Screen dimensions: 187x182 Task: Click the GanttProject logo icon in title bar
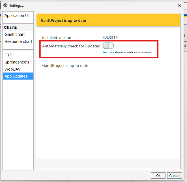(x=5, y=5)
